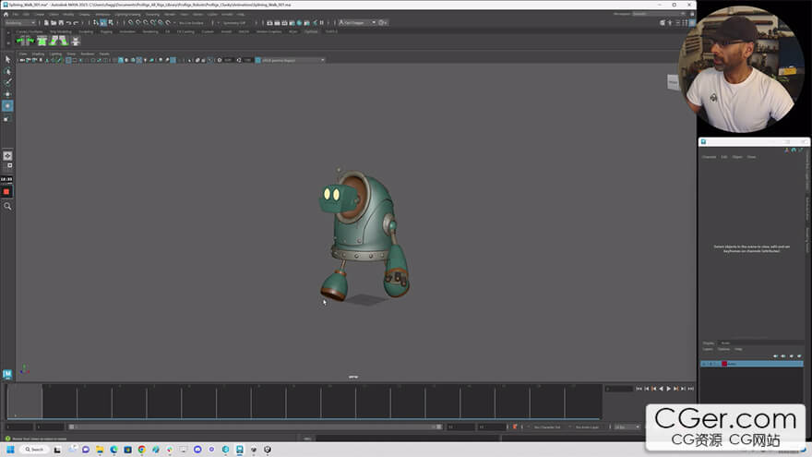Image resolution: width=812 pixels, height=457 pixels.
Task: Activate the Scale tool in toolbox
Action: [x=7, y=119]
